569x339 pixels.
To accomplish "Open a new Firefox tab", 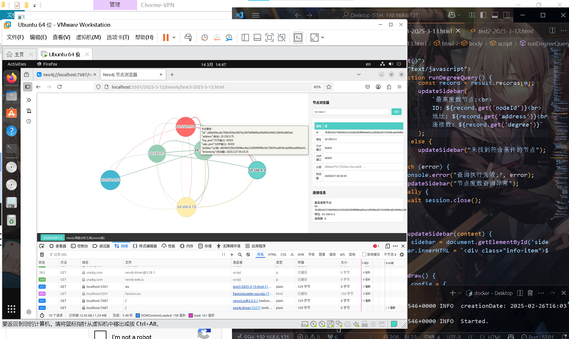I will (x=172, y=75).
